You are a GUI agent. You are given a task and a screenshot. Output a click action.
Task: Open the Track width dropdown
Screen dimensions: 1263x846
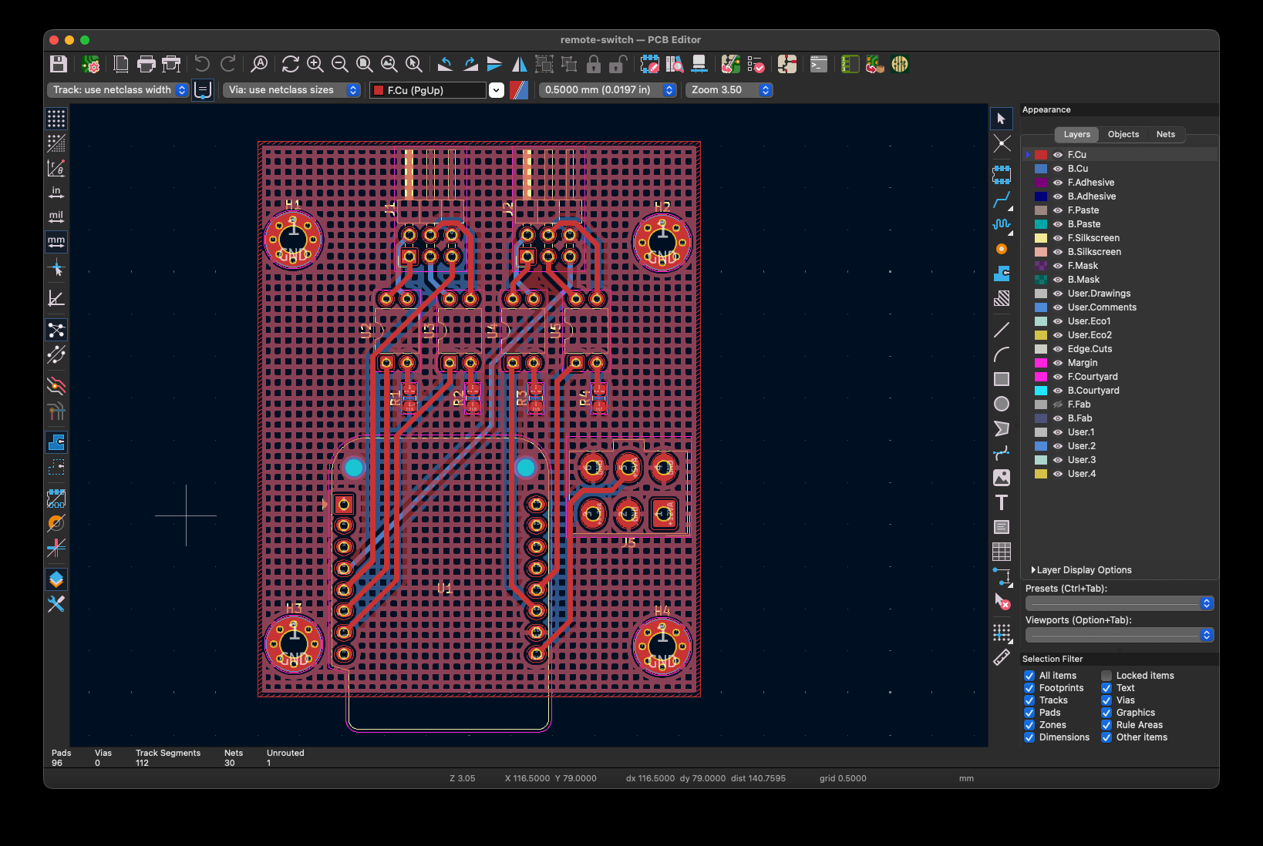(x=118, y=90)
